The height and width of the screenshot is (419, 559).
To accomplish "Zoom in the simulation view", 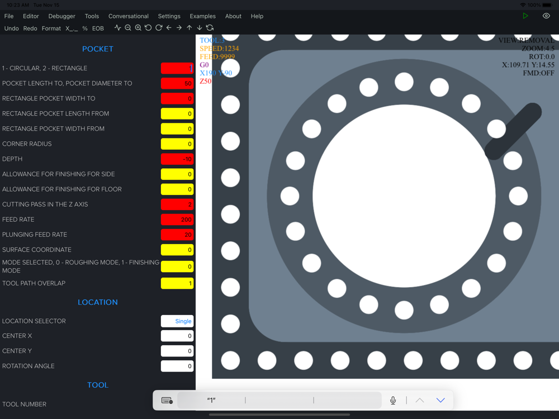I will [x=138, y=28].
